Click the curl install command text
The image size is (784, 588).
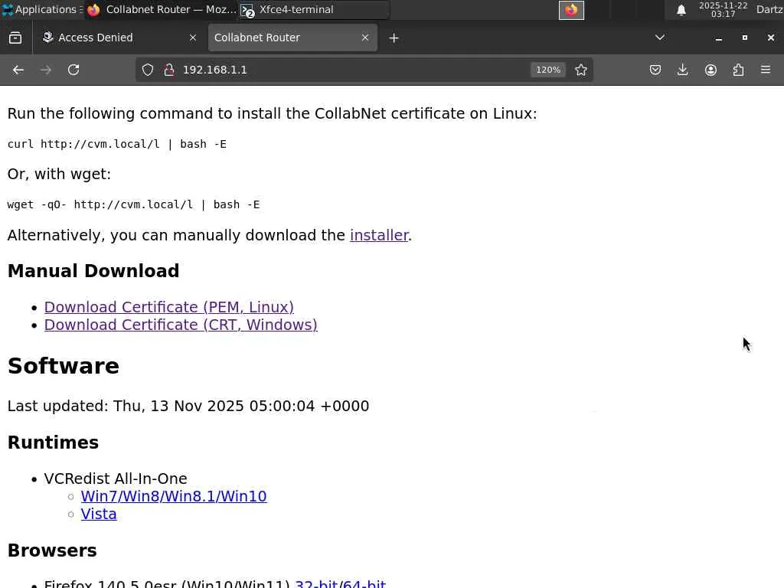[x=117, y=144]
